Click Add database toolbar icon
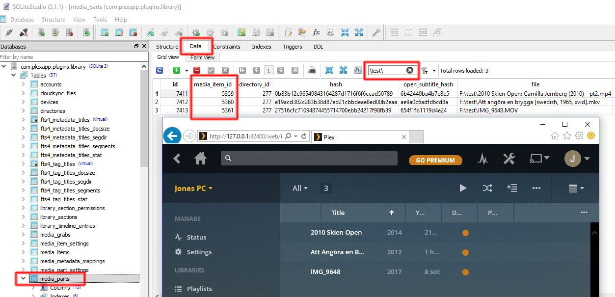The image size is (615, 297). (41, 33)
